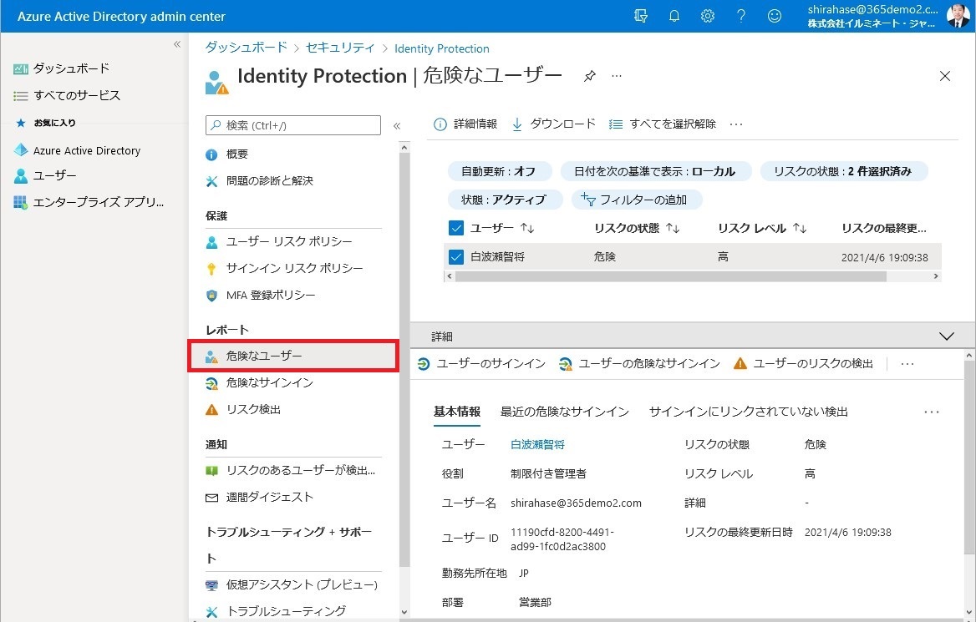Go to セキュリティ breadcrumb
This screenshot has height=622, width=976.
tap(340, 48)
